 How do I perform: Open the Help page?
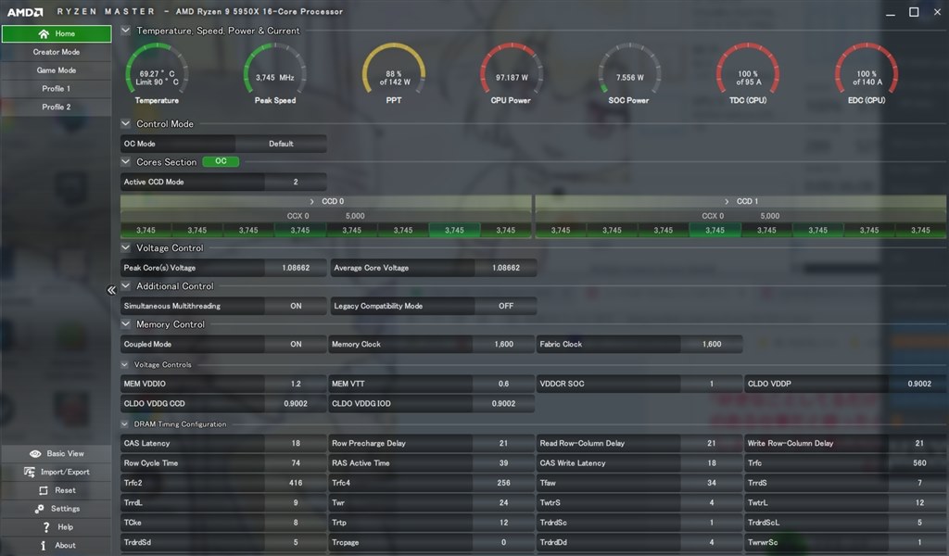(x=57, y=527)
